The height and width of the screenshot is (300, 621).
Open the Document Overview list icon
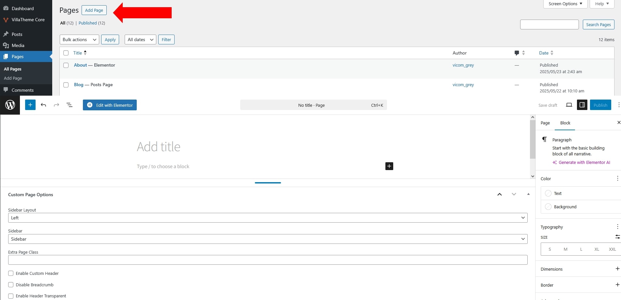tap(70, 105)
